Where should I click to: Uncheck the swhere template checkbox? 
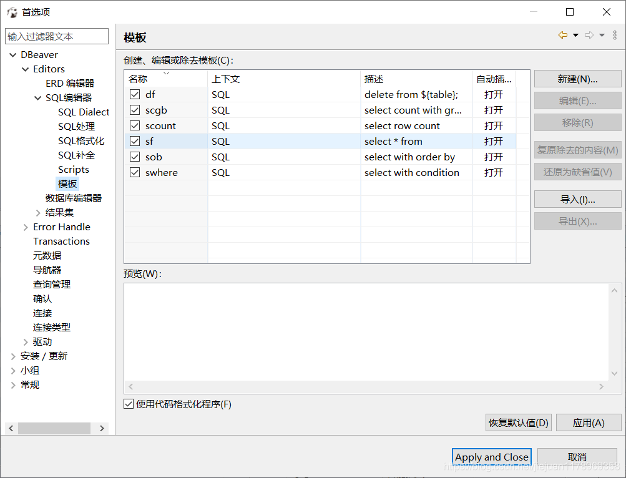tap(135, 172)
